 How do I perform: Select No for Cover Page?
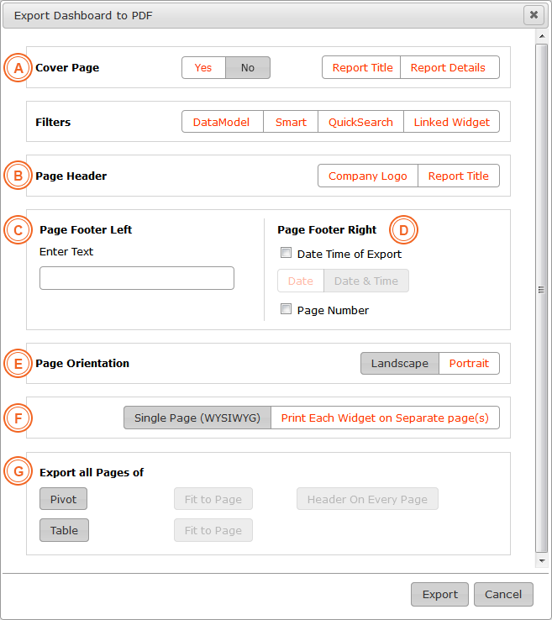[x=248, y=68]
